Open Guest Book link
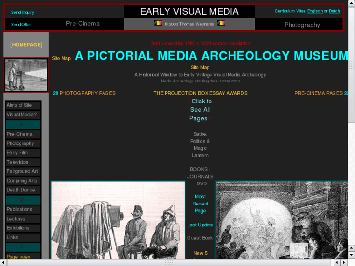This screenshot has width=355, height=266. pyautogui.click(x=200, y=238)
